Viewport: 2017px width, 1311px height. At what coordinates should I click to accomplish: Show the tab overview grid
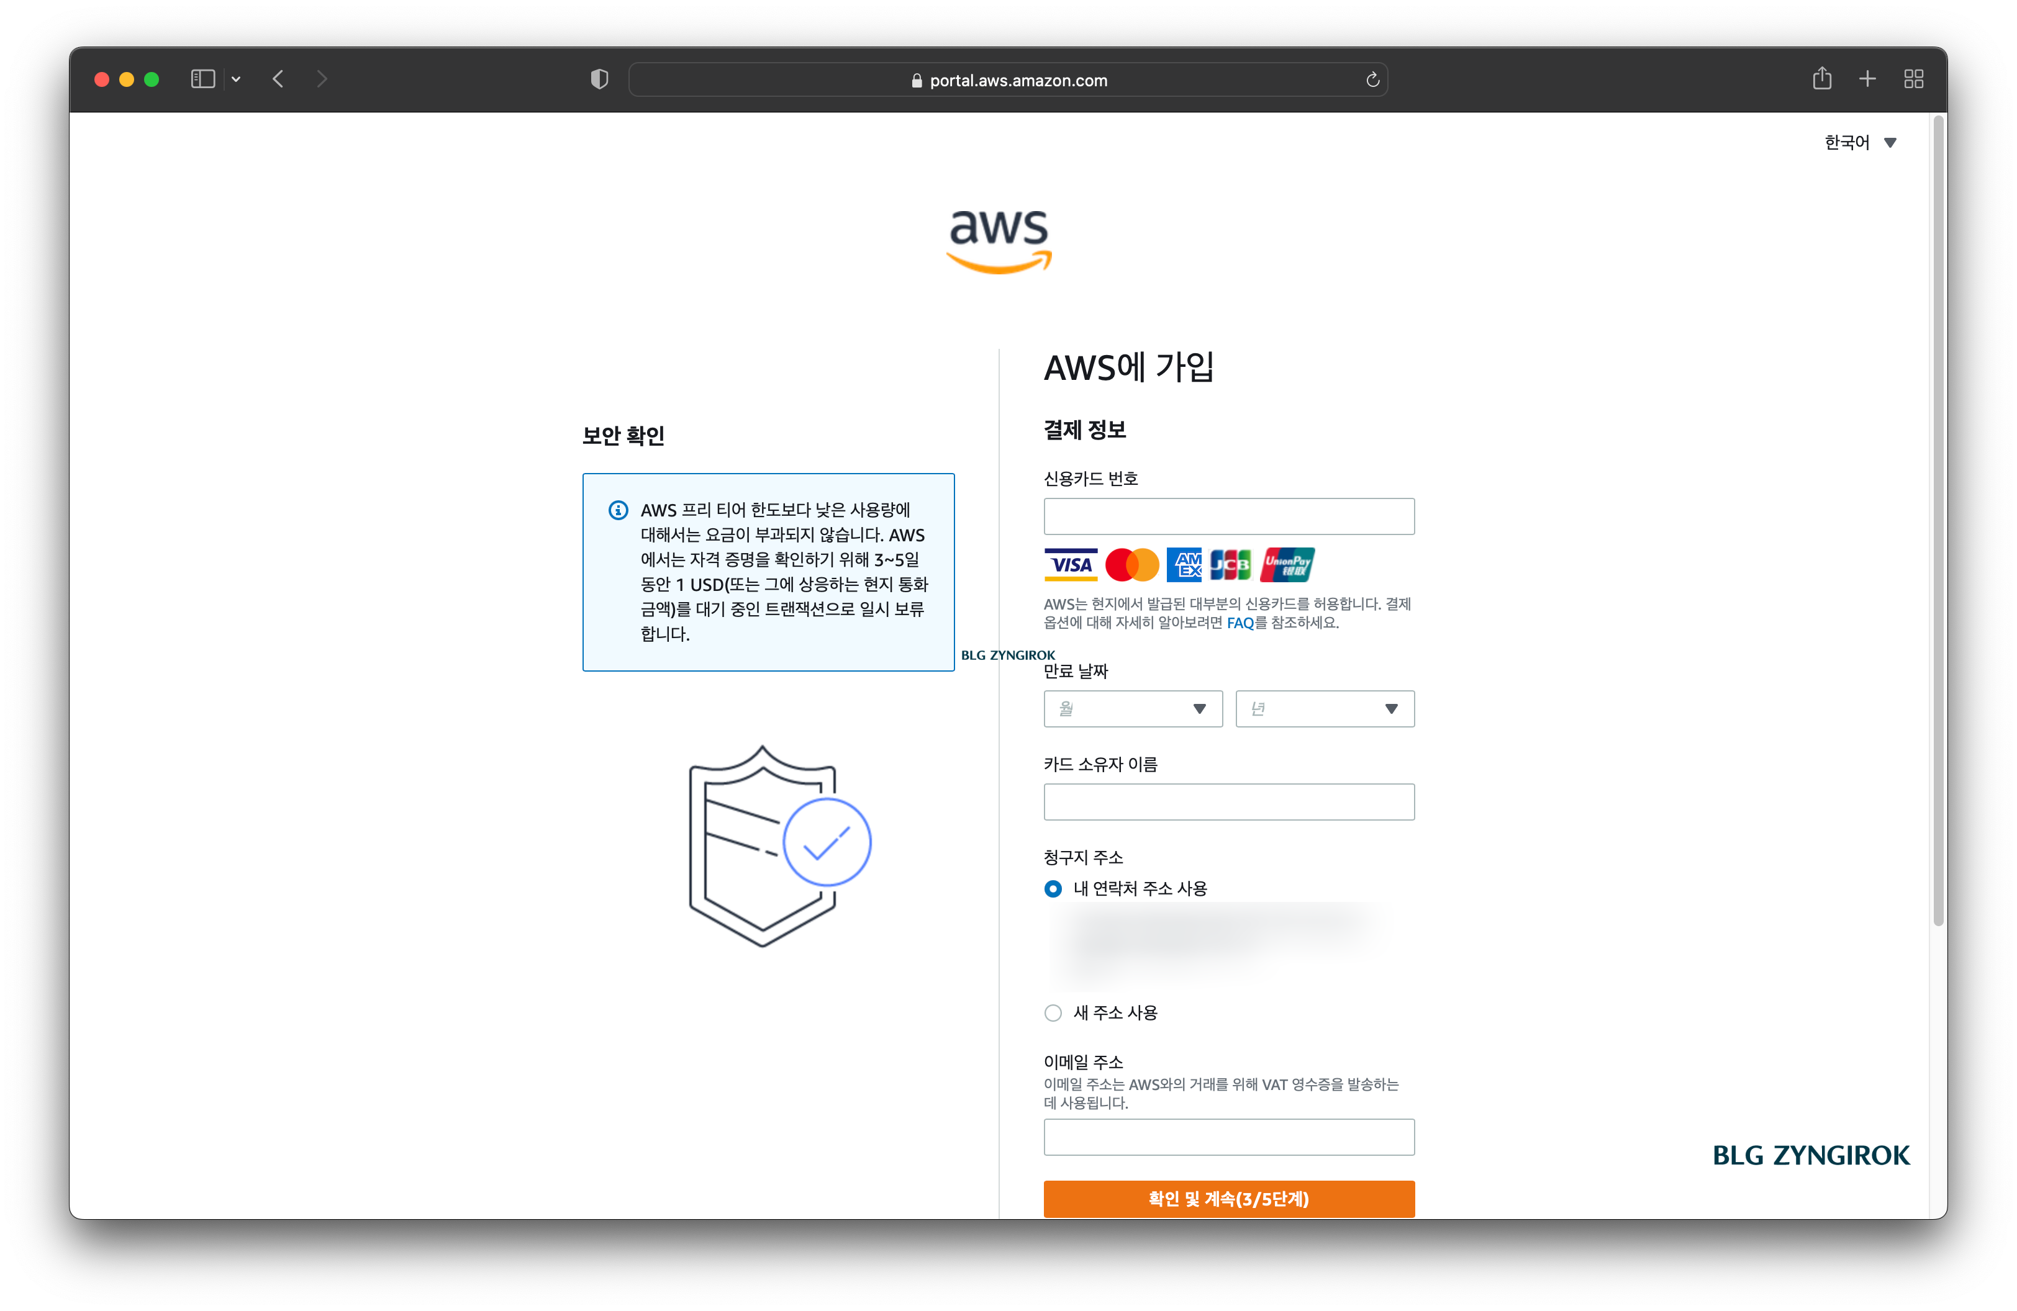click(x=1914, y=79)
